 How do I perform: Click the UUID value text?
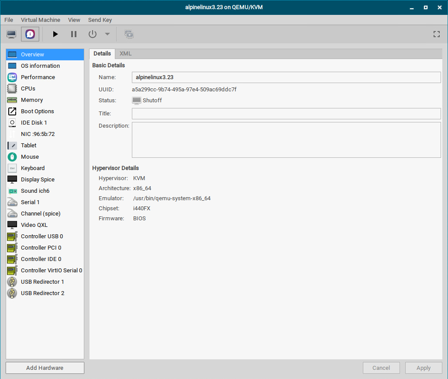pyautogui.click(x=184, y=90)
